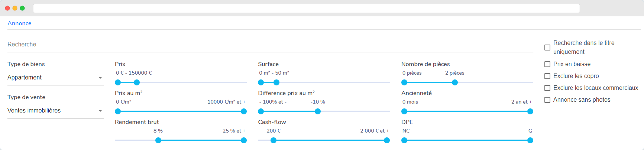This screenshot has height=150, width=644.
Task: Enable Exclure les locaux commerciaux
Action: coord(547,88)
